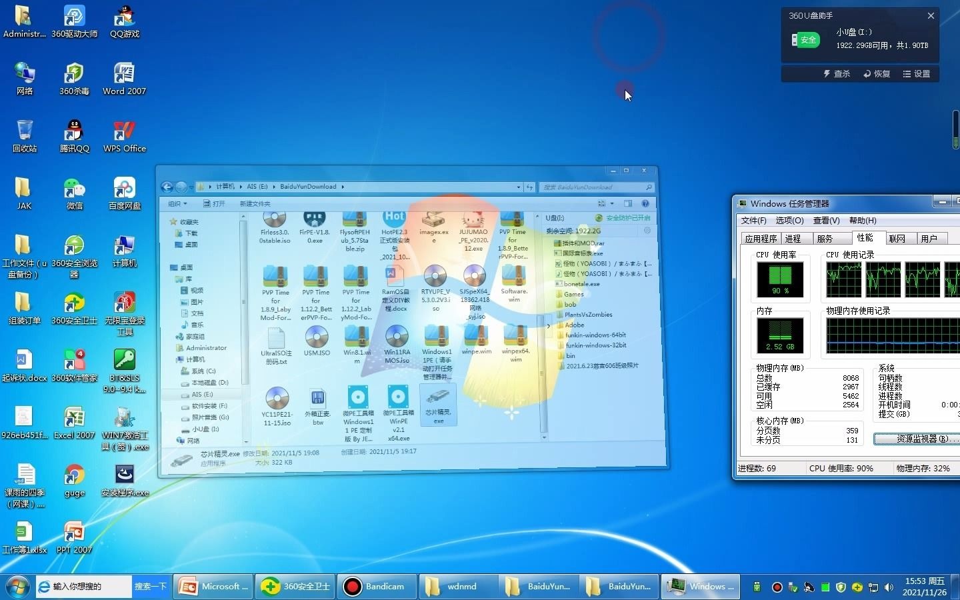This screenshot has width=960, height=600.
Task: Select the WPS Office desktop icon
Action: point(124,137)
